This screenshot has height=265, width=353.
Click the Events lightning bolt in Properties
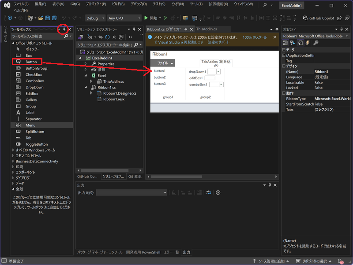pos(308,43)
